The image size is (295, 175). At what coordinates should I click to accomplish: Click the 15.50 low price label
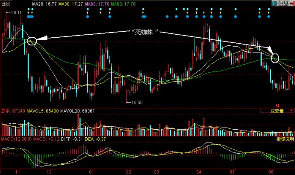tap(137, 103)
